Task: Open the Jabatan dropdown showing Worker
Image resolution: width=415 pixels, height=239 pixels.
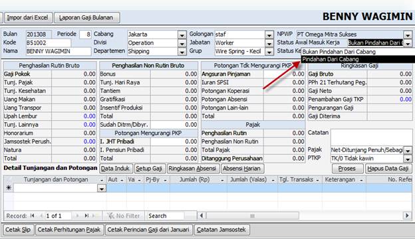Action: 269,43
